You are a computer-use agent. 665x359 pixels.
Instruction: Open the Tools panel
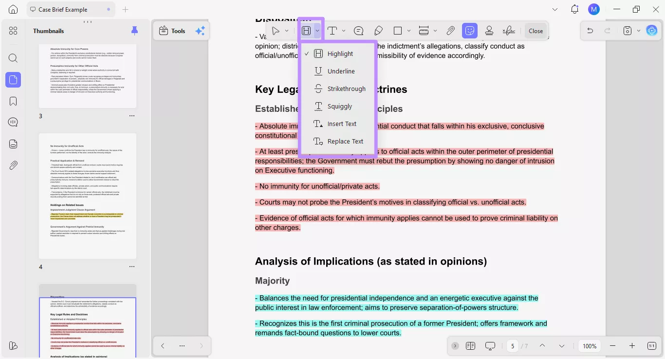(172, 31)
